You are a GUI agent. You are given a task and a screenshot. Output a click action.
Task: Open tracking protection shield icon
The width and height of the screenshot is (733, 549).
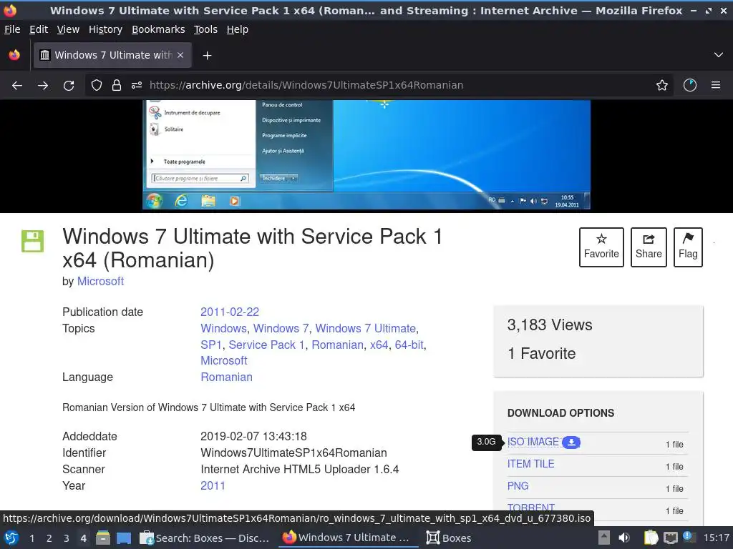click(97, 85)
